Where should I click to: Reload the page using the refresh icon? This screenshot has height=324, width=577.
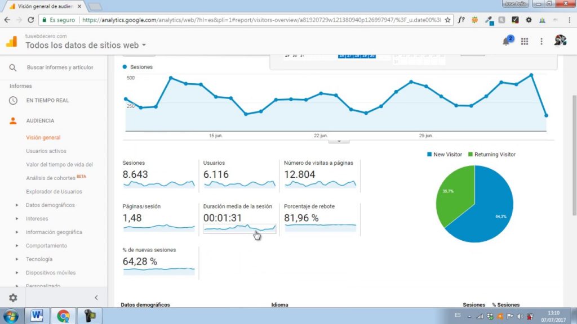tap(31, 20)
